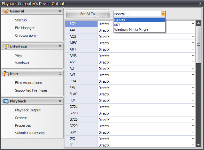Select the AIFF format cell
This screenshot has width=204, height=150.
[81, 49]
